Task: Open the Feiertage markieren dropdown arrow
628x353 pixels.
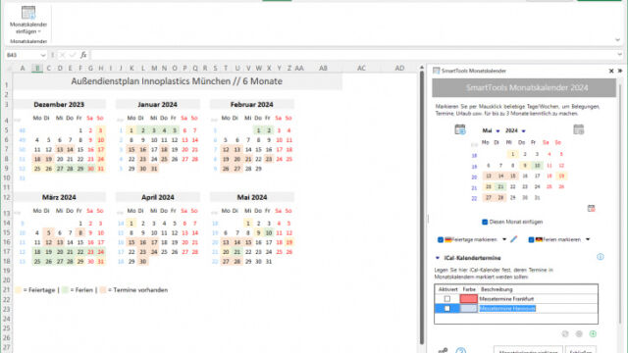Action: point(504,239)
